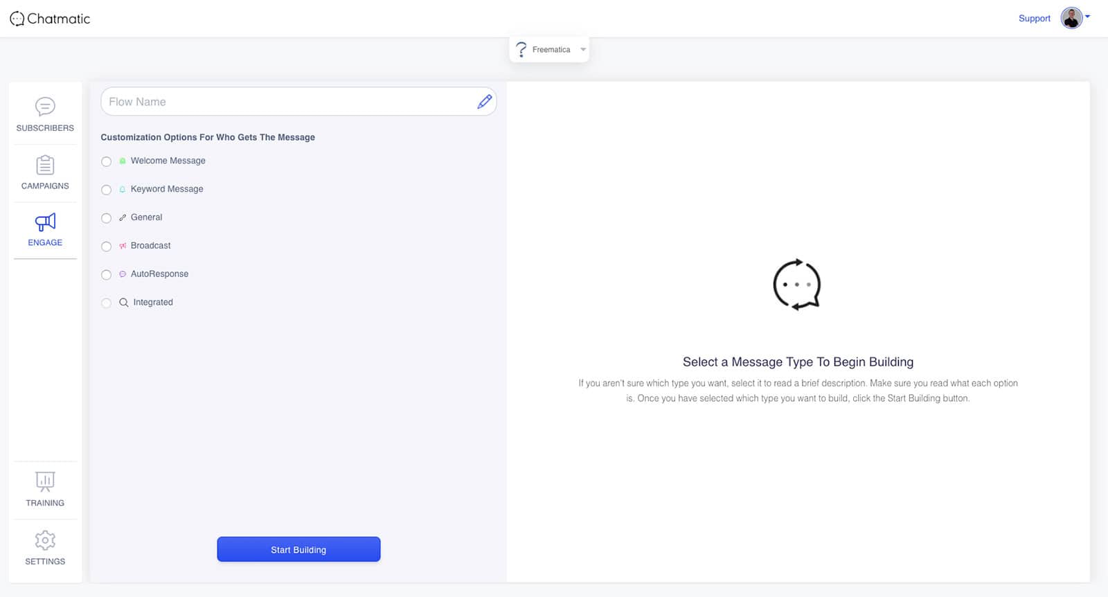Click the Broadcast megaphone icon
Image resolution: width=1108 pixels, height=597 pixels.
point(123,246)
